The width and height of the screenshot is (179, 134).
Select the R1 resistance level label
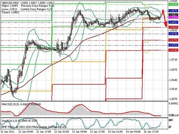pyautogui.click(x=146, y=6)
